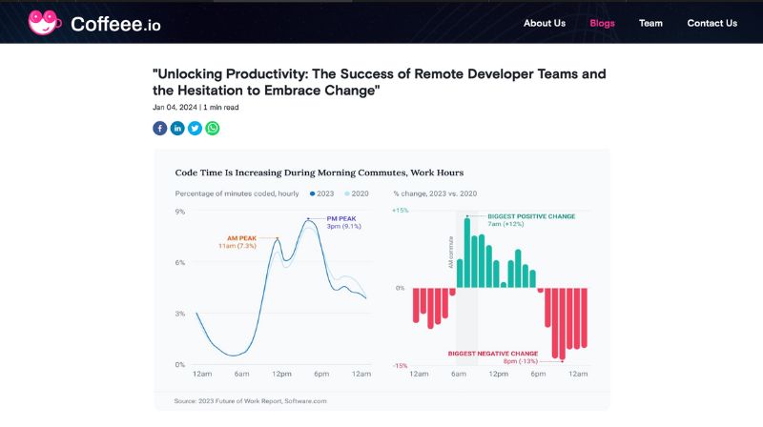Share the post via LinkedIn icon

click(177, 128)
